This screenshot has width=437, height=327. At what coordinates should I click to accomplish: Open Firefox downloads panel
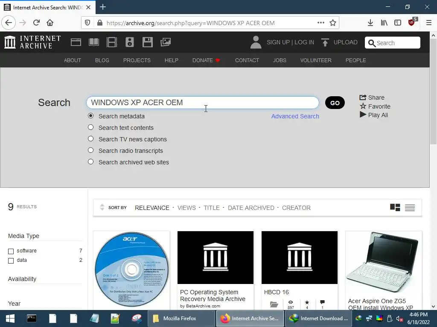(370, 23)
